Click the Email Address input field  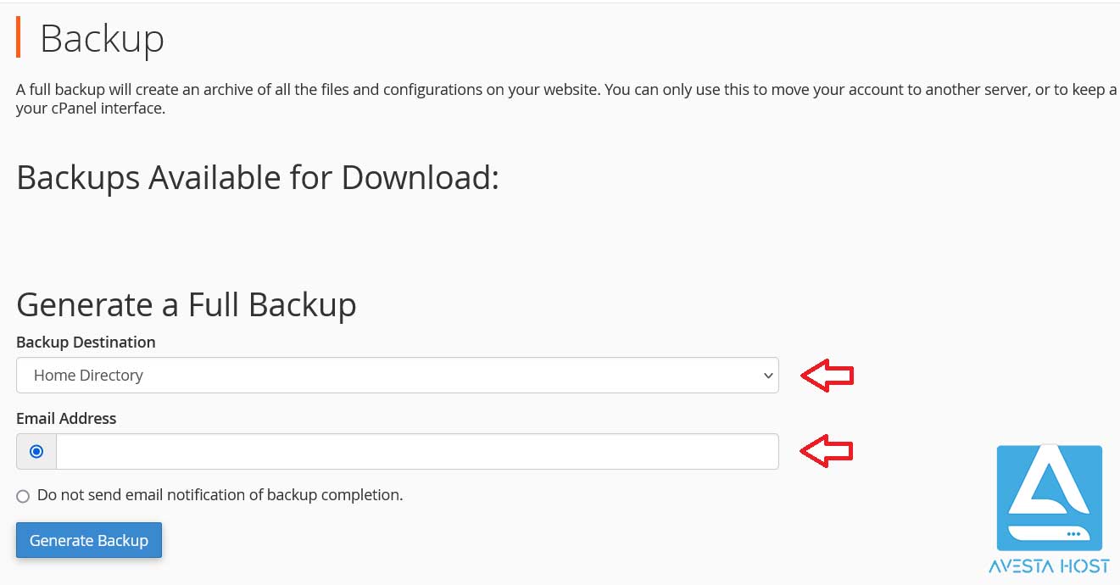(417, 451)
